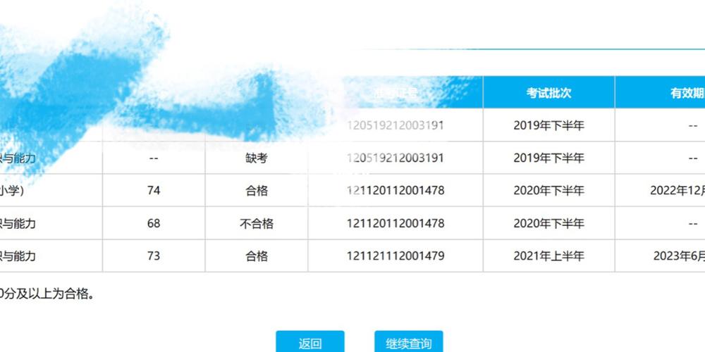The width and height of the screenshot is (705, 352).
Task: Click ticket number 121121112001479
Action: 396,256
